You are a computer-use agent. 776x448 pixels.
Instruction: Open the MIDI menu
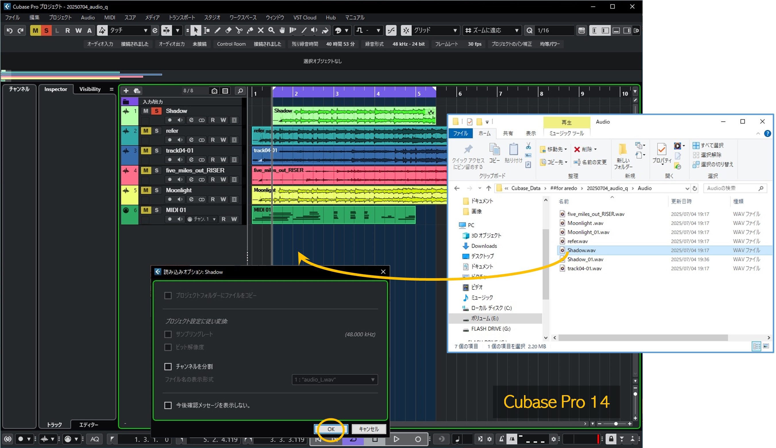click(109, 18)
